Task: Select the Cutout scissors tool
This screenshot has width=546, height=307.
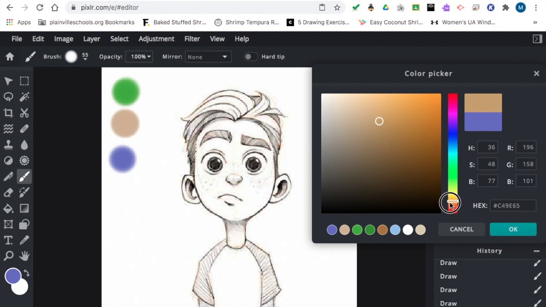Action: (24, 113)
